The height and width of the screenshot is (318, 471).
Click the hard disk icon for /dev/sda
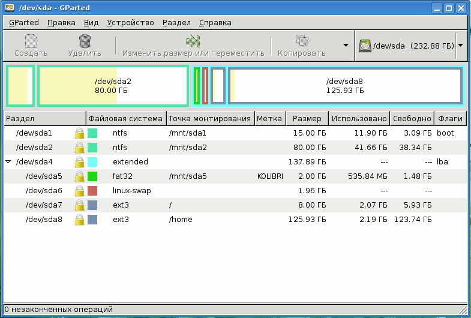tap(365, 46)
